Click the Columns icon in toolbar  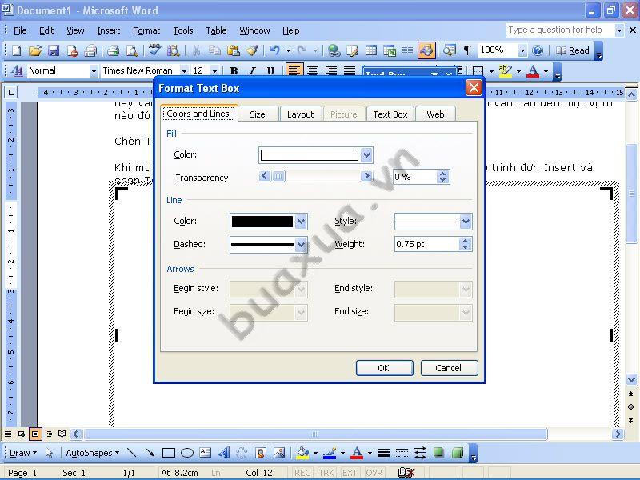[x=407, y=50]
